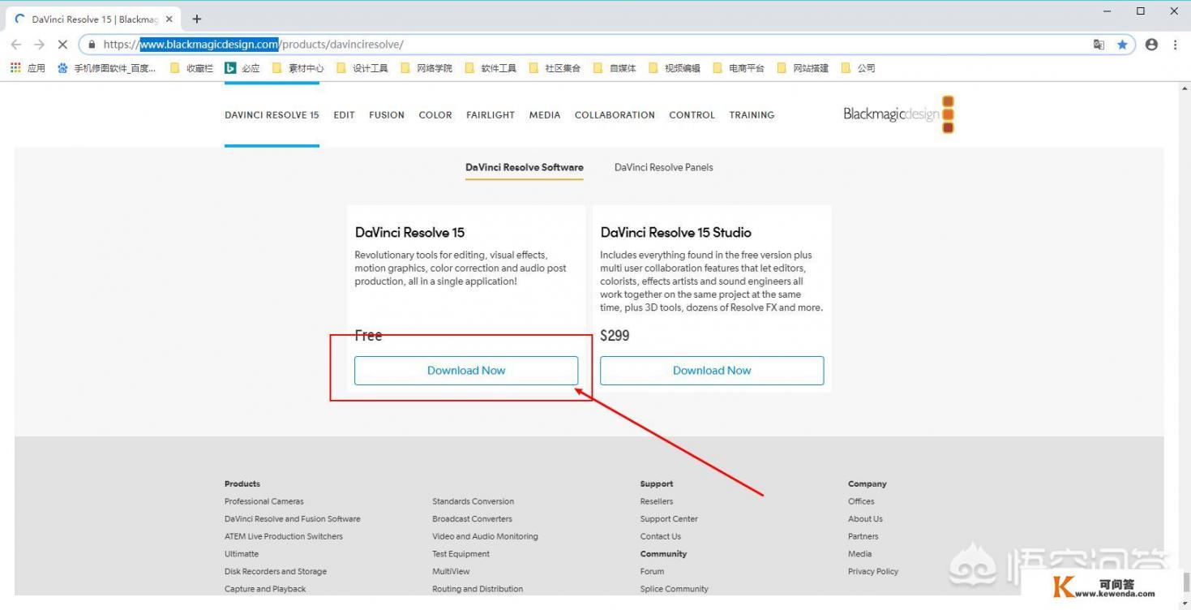Open the 必应 Bing bookmark

pos(242,68)
